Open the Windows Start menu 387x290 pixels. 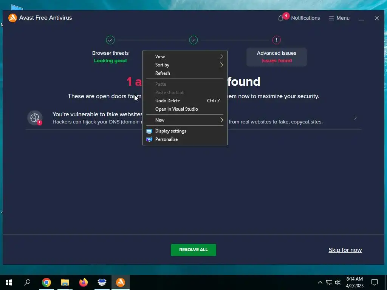[x=9, y=282]
